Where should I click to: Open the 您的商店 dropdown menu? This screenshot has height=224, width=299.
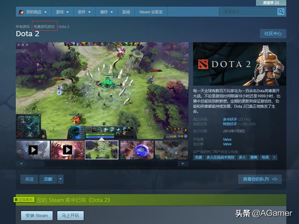(x=34, y=12)
